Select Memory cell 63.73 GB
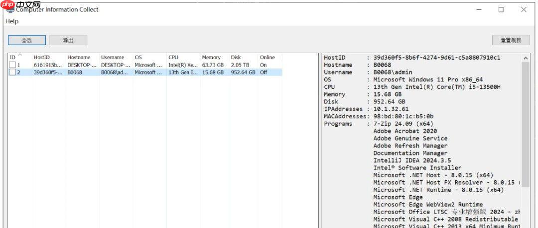This screenshot has width=538, height=228. [x=213, y=65]
